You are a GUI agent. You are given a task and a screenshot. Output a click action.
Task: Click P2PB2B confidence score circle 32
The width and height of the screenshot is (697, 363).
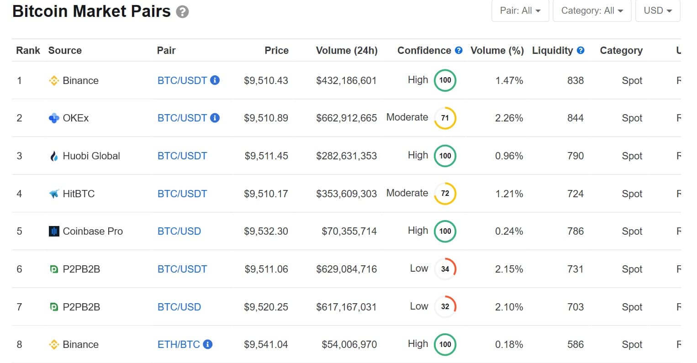(445, 306)
